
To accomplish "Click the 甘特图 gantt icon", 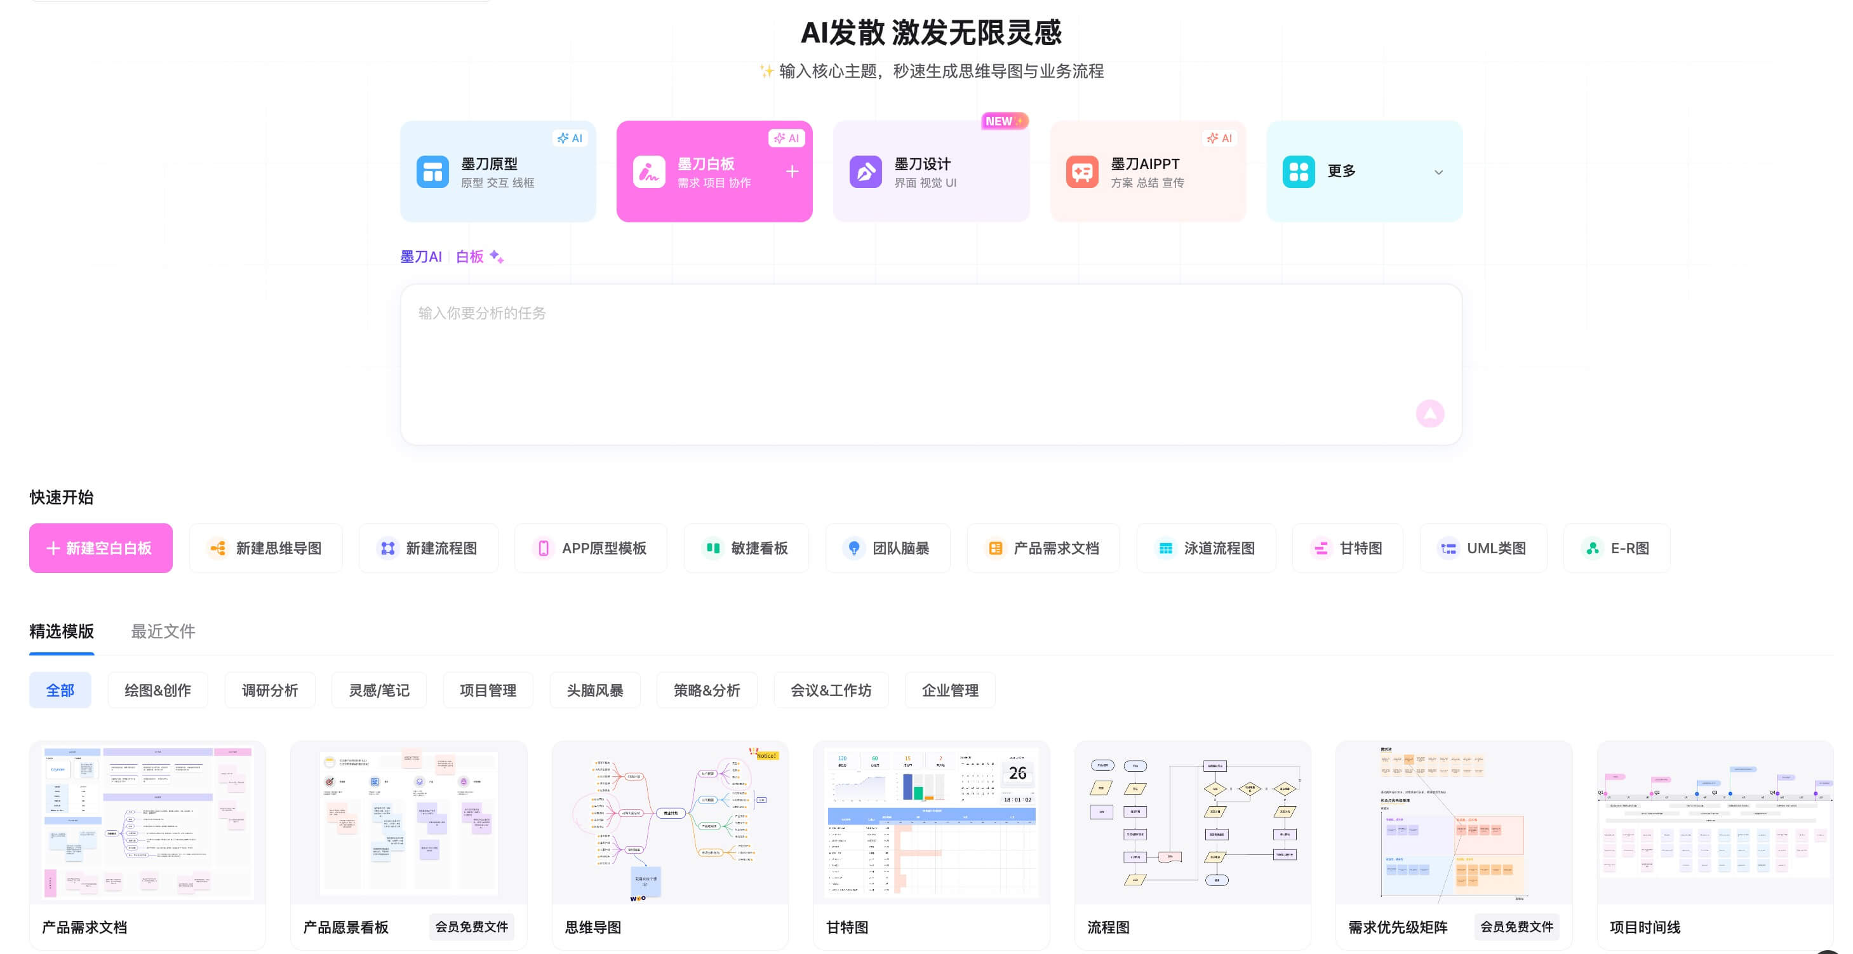I will (1321, 548).
